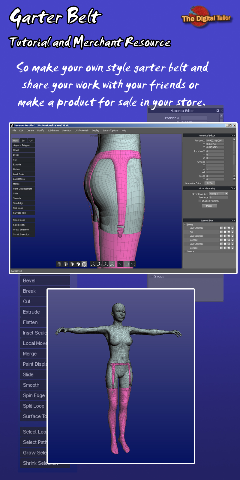Hide the hip object with its eye icon
The width and height of the screenshot is (240, 480).
coord(229,232)
